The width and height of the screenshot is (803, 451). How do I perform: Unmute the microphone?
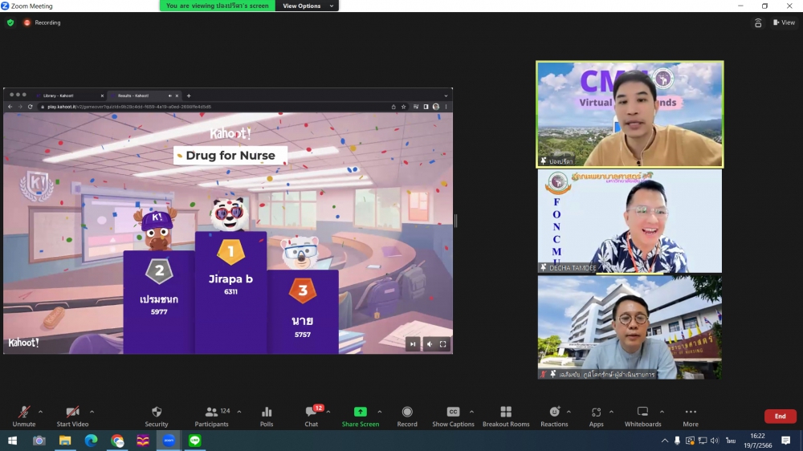point(24,412)
